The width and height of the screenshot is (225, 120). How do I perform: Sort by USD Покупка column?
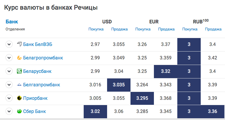point(96,29)
